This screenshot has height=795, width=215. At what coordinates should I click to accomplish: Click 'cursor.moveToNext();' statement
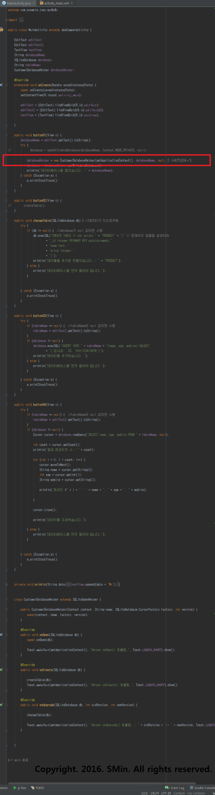tap(55, 465)
